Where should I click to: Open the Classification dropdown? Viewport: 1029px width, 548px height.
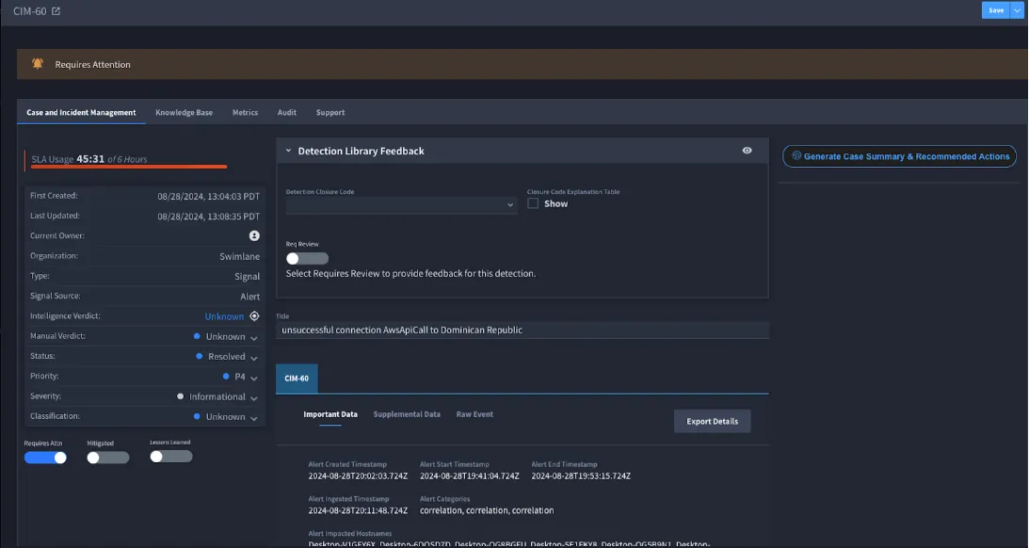pos(254,417)
